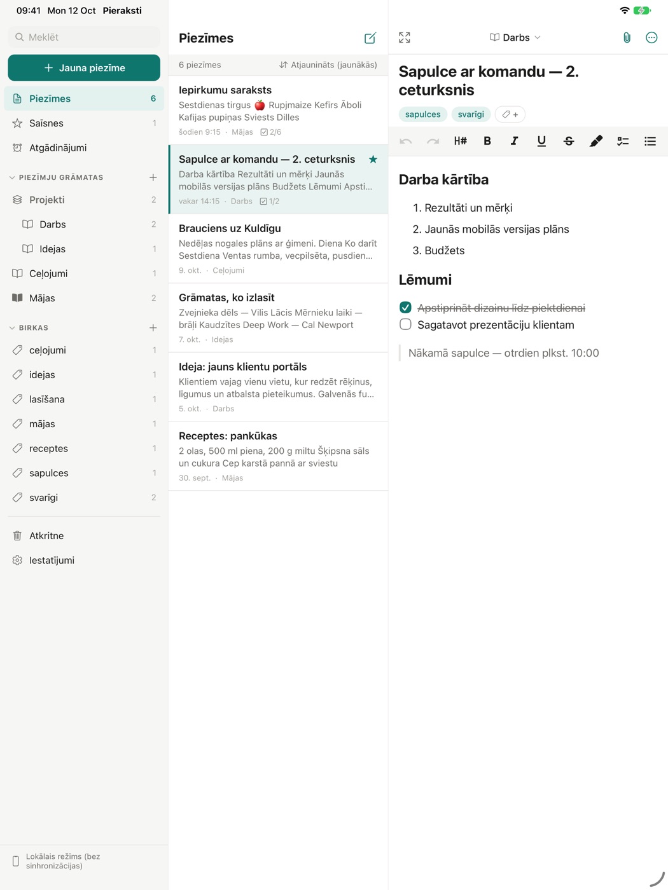Collapse the Birkas section
This screenshot has width=668, height=890.
[x=12, y=328]
